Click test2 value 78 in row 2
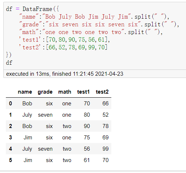The height and width of the screenshot is (173, 186). [105, 126]
